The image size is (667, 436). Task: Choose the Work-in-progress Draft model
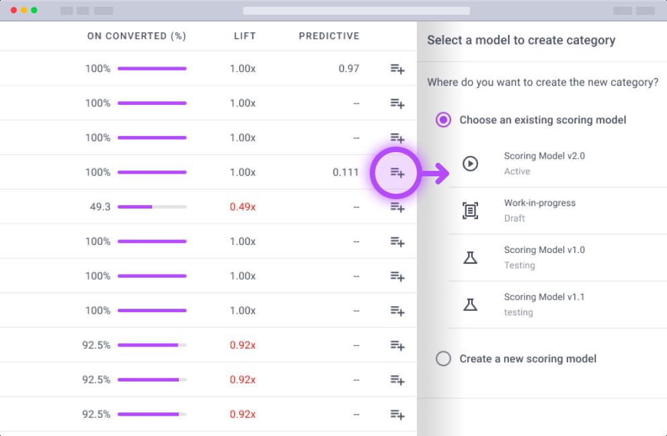(x=539, y=211)
